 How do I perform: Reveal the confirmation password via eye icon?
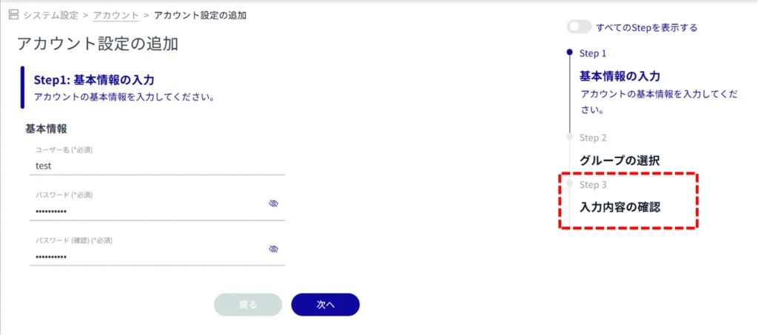(x=273, y=249)
